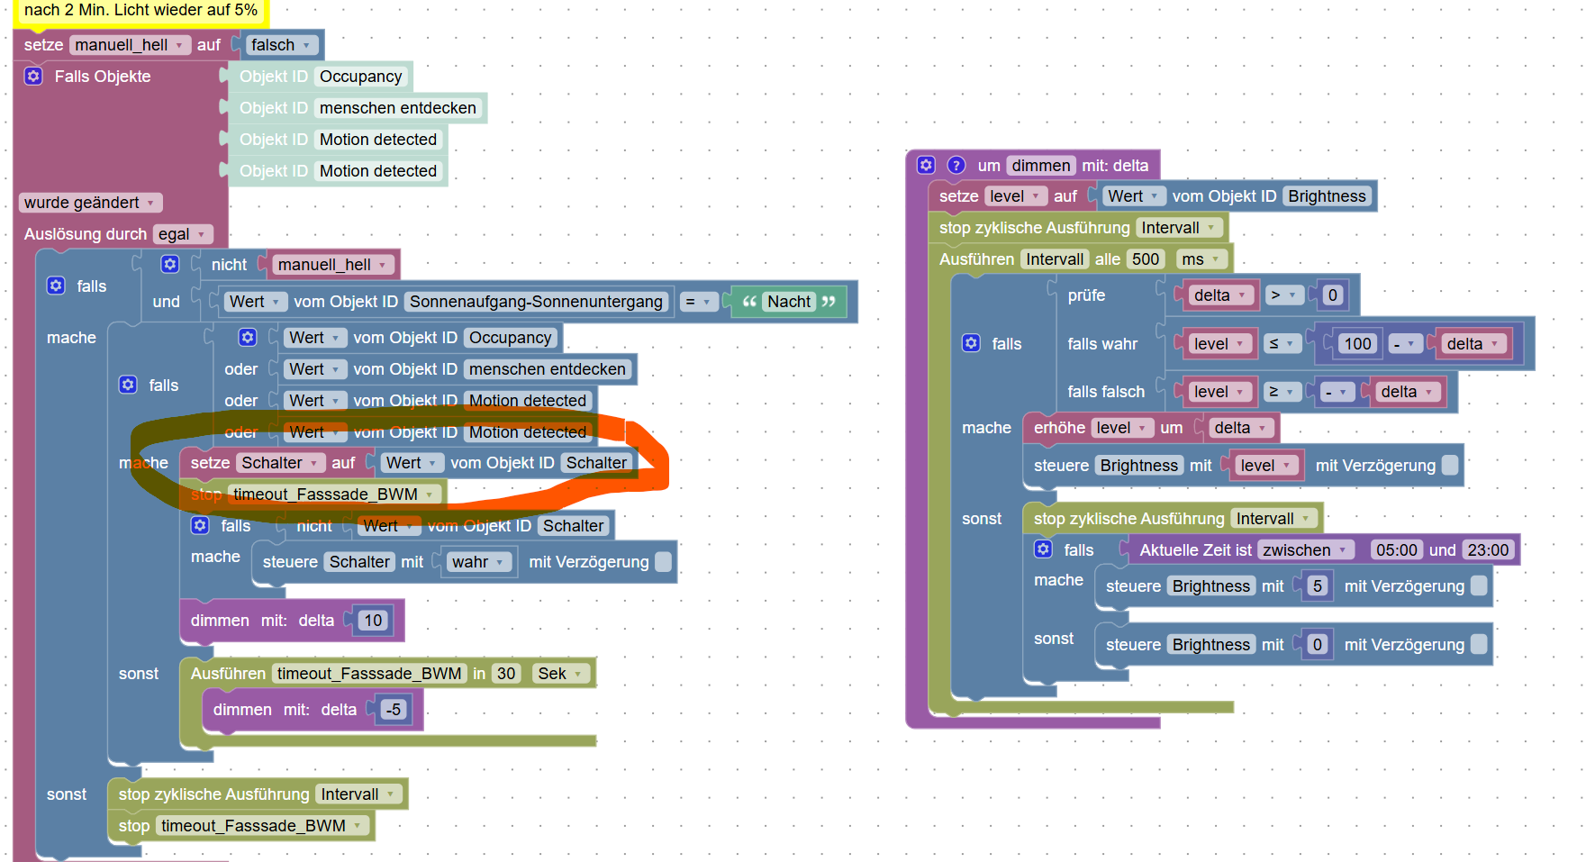This screenshot has height=862, width=1586.
Task: Select stop timeout_Fasssade_BWM block at bottom
Action: (240, 826)
